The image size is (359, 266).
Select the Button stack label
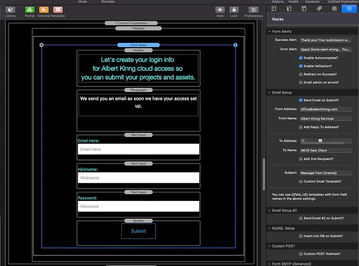[138, 221]
